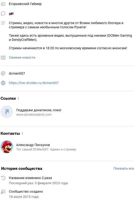Click Показать все in community history
This screenshot has width=134, height=201.
[x=124, y=169]
